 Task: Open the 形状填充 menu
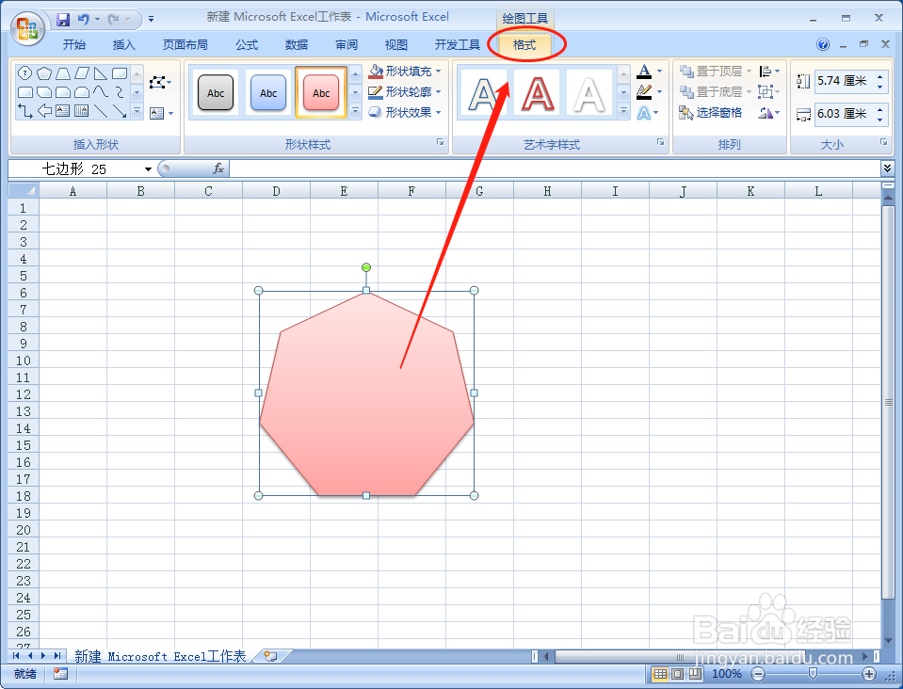pyautogui.click(x=405, y=72)
